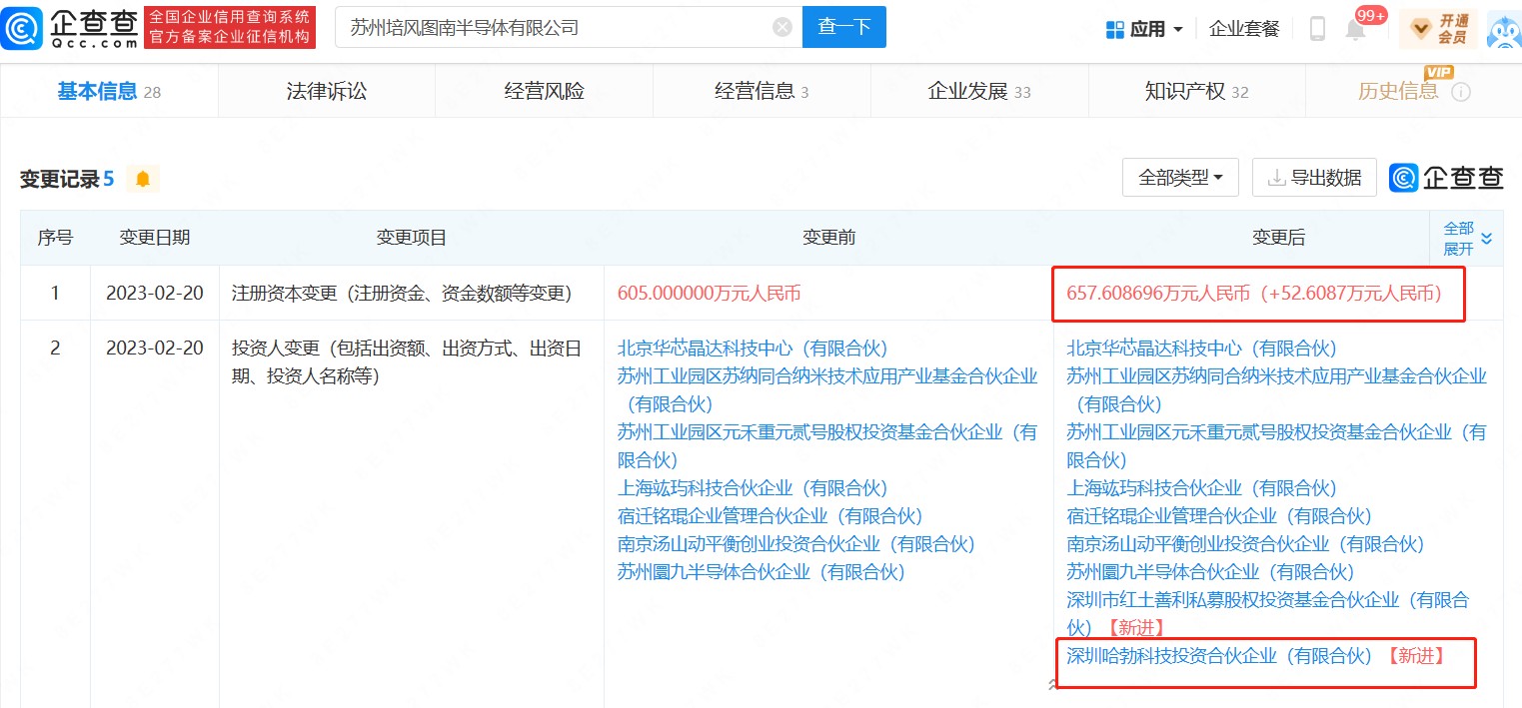This screenshot has height=708, width=1522.
Task: Switch to the 法律诉讼 tab
Action: point(326,90)
